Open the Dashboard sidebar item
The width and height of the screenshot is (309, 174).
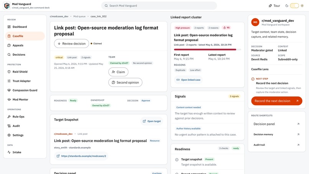pyautogui.click(x=25, y=27)
